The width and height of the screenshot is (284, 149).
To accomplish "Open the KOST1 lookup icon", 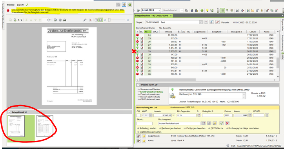I will [x=267, y=115].
